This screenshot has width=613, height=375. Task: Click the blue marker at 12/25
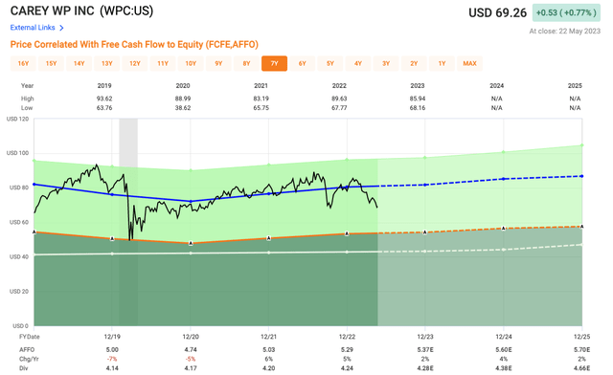pyautogui.click(x=582, y=176)
